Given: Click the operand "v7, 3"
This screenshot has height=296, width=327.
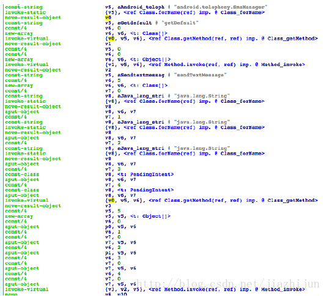Looking at the screenshot, I should tap(113, 169).
